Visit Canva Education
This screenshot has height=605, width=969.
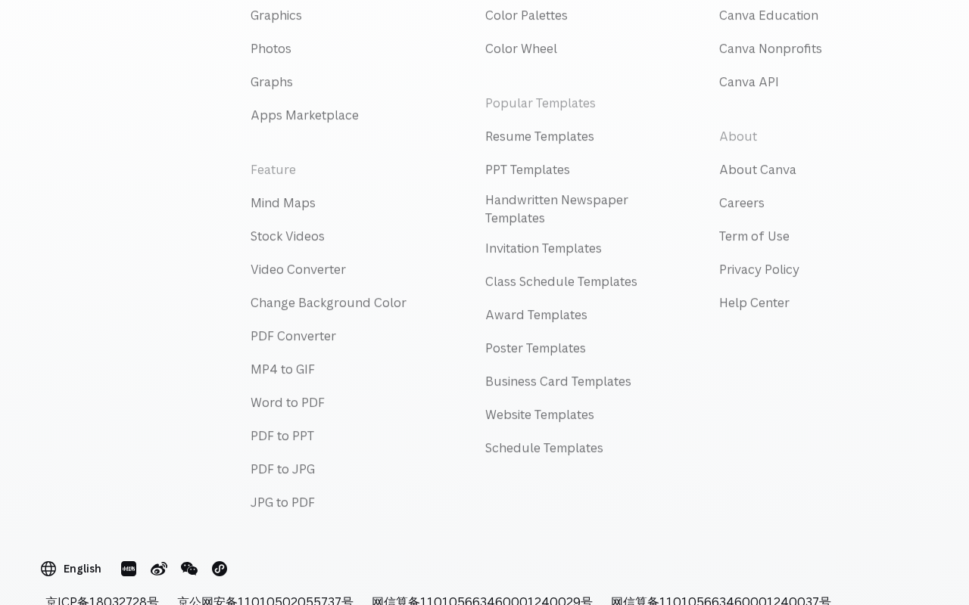768,15
